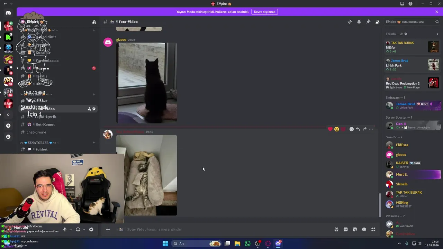
Task: Open GIF picker in message bar
Action: coord(345,229)
